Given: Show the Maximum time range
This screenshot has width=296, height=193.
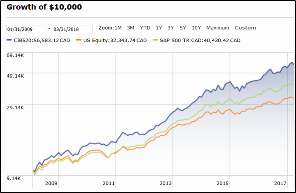Looking at the screenshot, I should click(217, 28).
